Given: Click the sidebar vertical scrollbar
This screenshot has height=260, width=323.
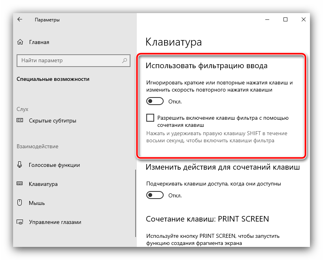Looking at the screenshot, I should tap(136, 203).
